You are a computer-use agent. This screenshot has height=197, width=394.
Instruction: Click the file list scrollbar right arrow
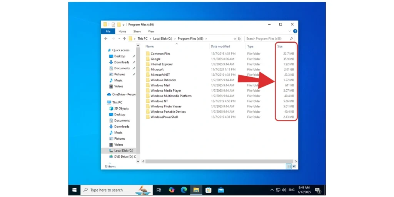click(296, 161)
